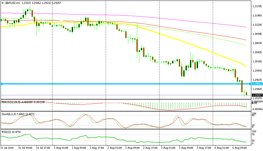Click the 1 Aug 09:00 time label

pyautogui.click(x=79, y=148)
